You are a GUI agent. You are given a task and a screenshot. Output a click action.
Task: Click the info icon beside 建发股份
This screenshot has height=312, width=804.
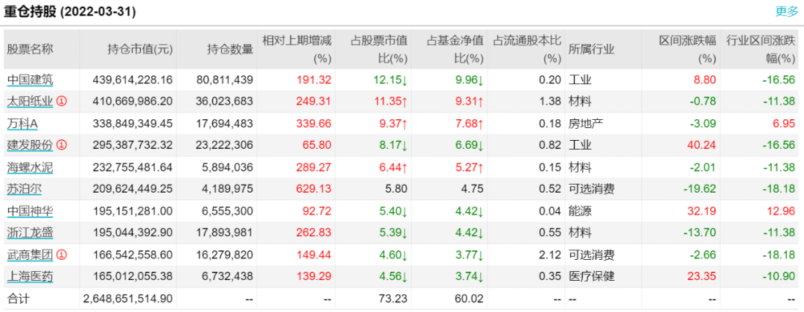click(x=62, y=145)
